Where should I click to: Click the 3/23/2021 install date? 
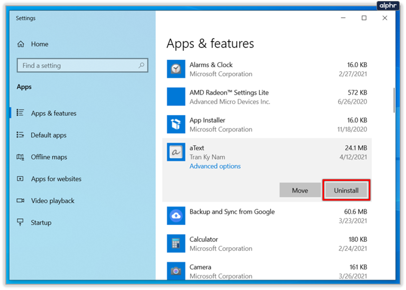353,221
